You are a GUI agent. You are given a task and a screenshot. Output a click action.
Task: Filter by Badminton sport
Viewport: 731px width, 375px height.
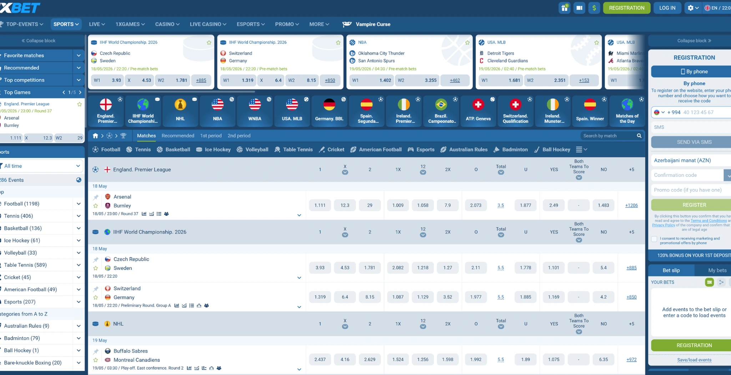tap(510, 150)
